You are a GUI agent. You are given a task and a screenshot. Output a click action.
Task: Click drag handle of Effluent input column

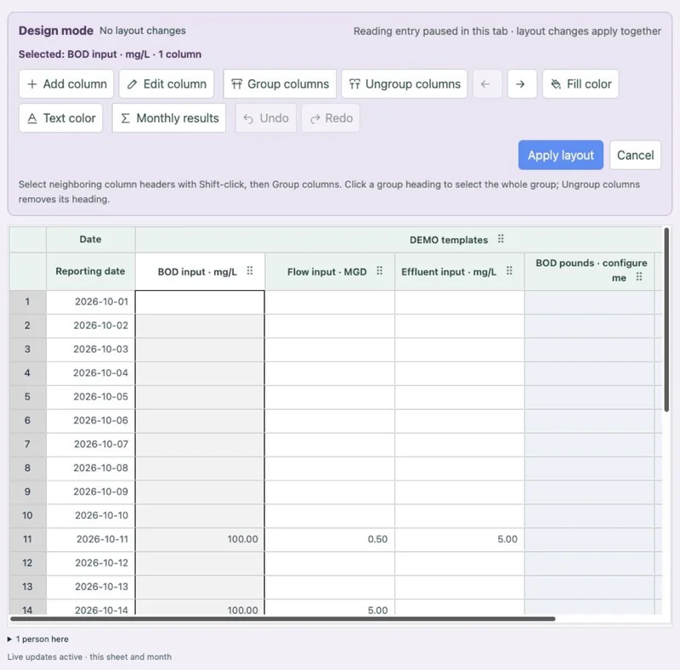(509, 271)
